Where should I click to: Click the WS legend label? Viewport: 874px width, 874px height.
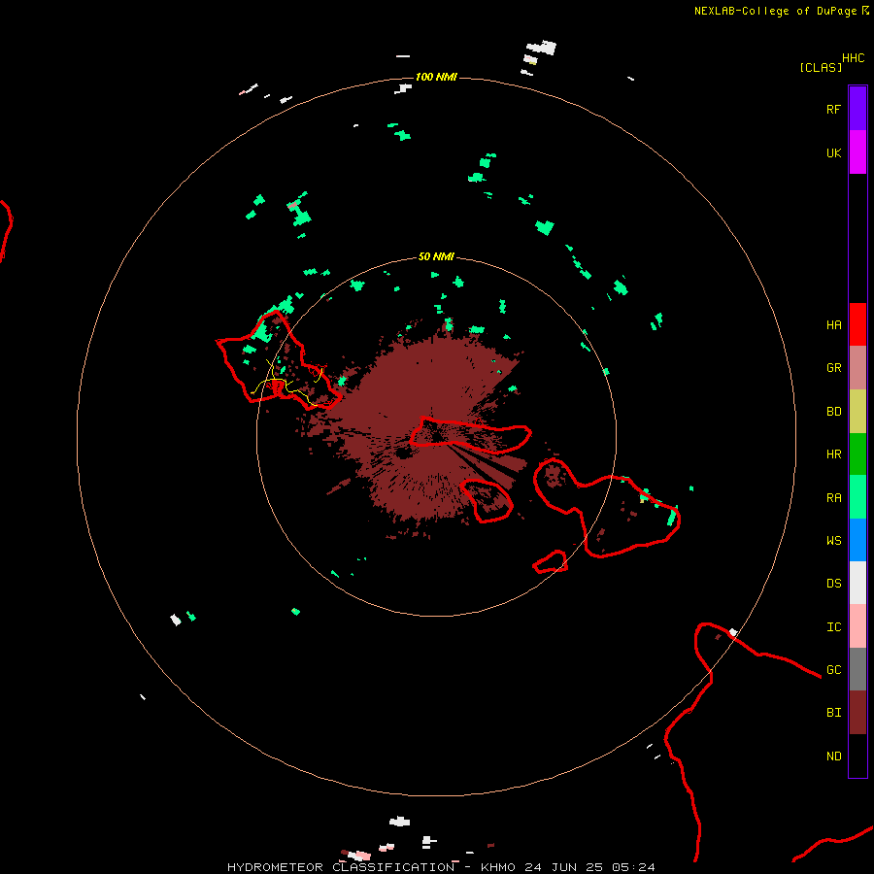point(833,541)
